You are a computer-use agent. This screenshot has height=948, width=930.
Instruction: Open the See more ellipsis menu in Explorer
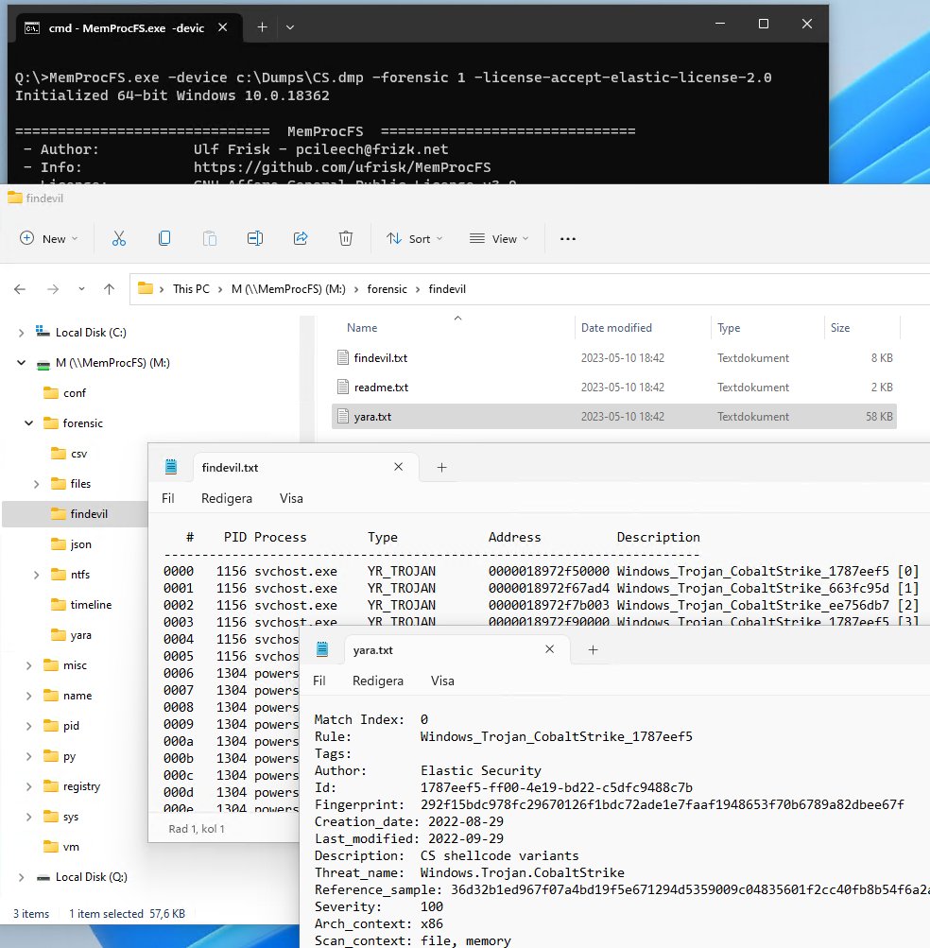click(568, 239)
